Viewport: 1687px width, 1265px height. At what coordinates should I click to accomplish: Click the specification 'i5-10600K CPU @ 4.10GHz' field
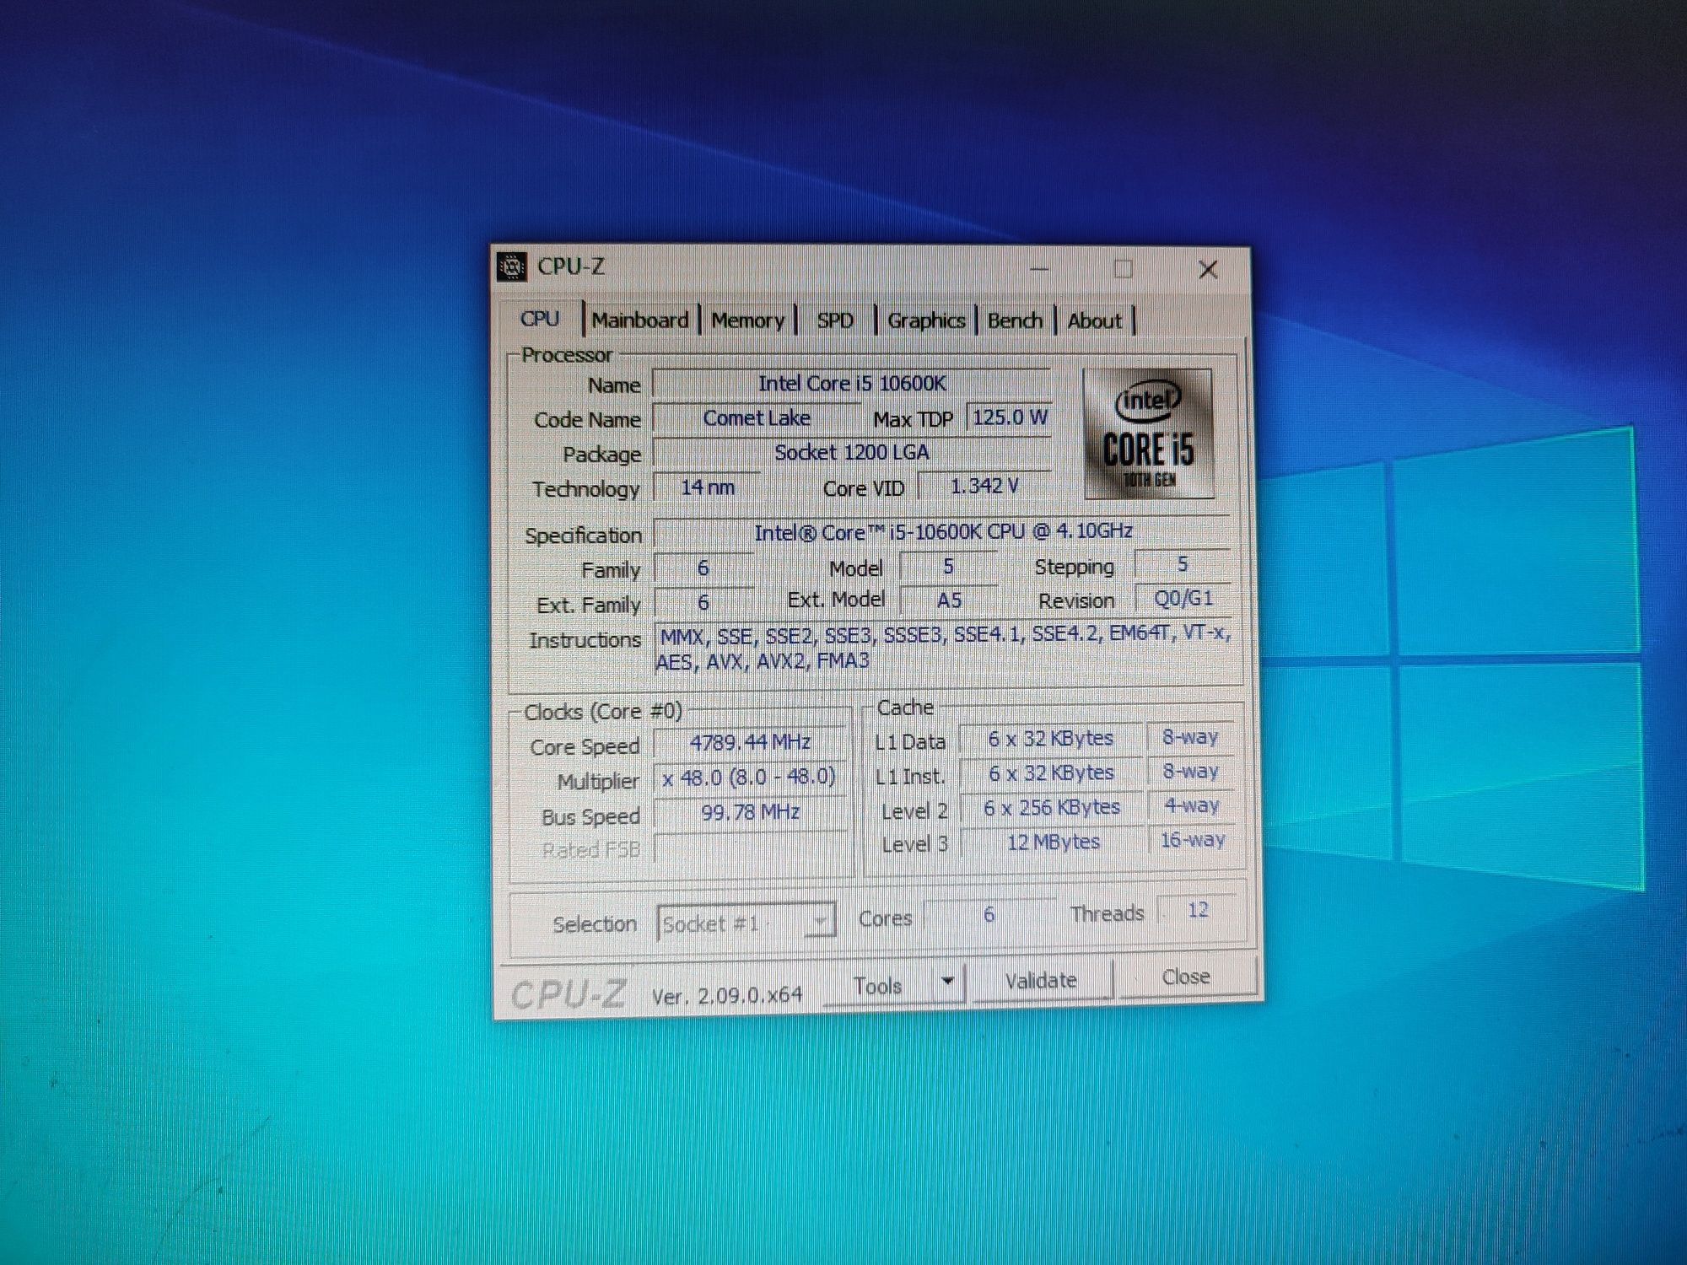click(x=942, y=532)
